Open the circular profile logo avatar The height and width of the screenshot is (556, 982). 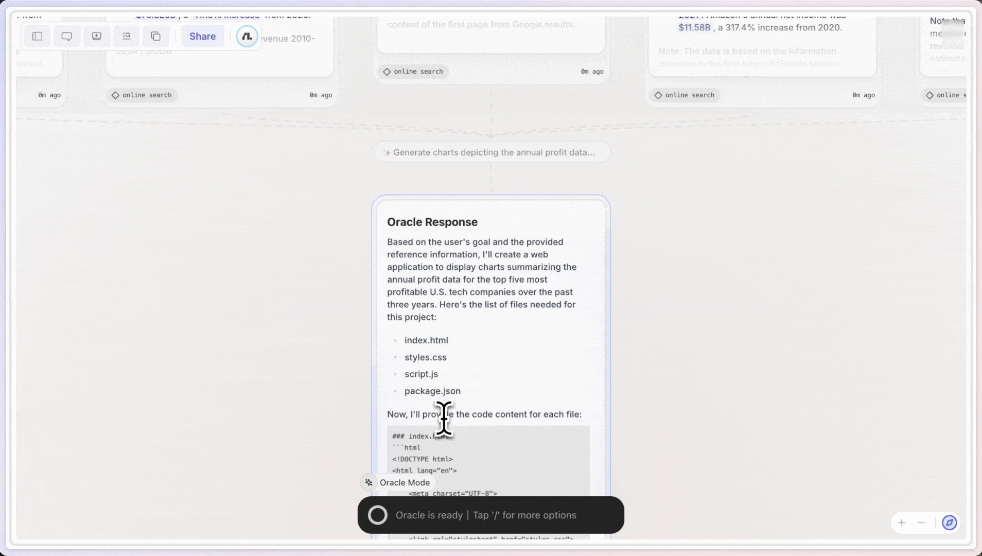point(247,37)
